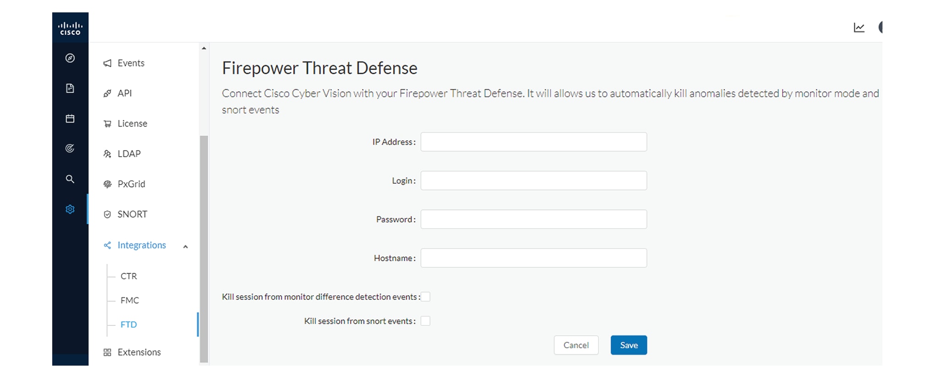Click the share icon beside Integrations

pos(107,245)
